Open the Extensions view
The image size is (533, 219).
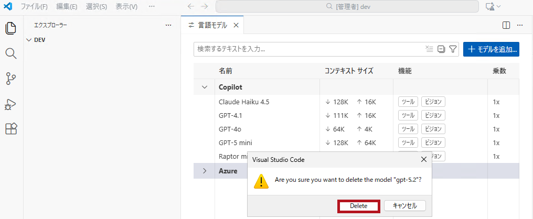click(x=11, y=128)
